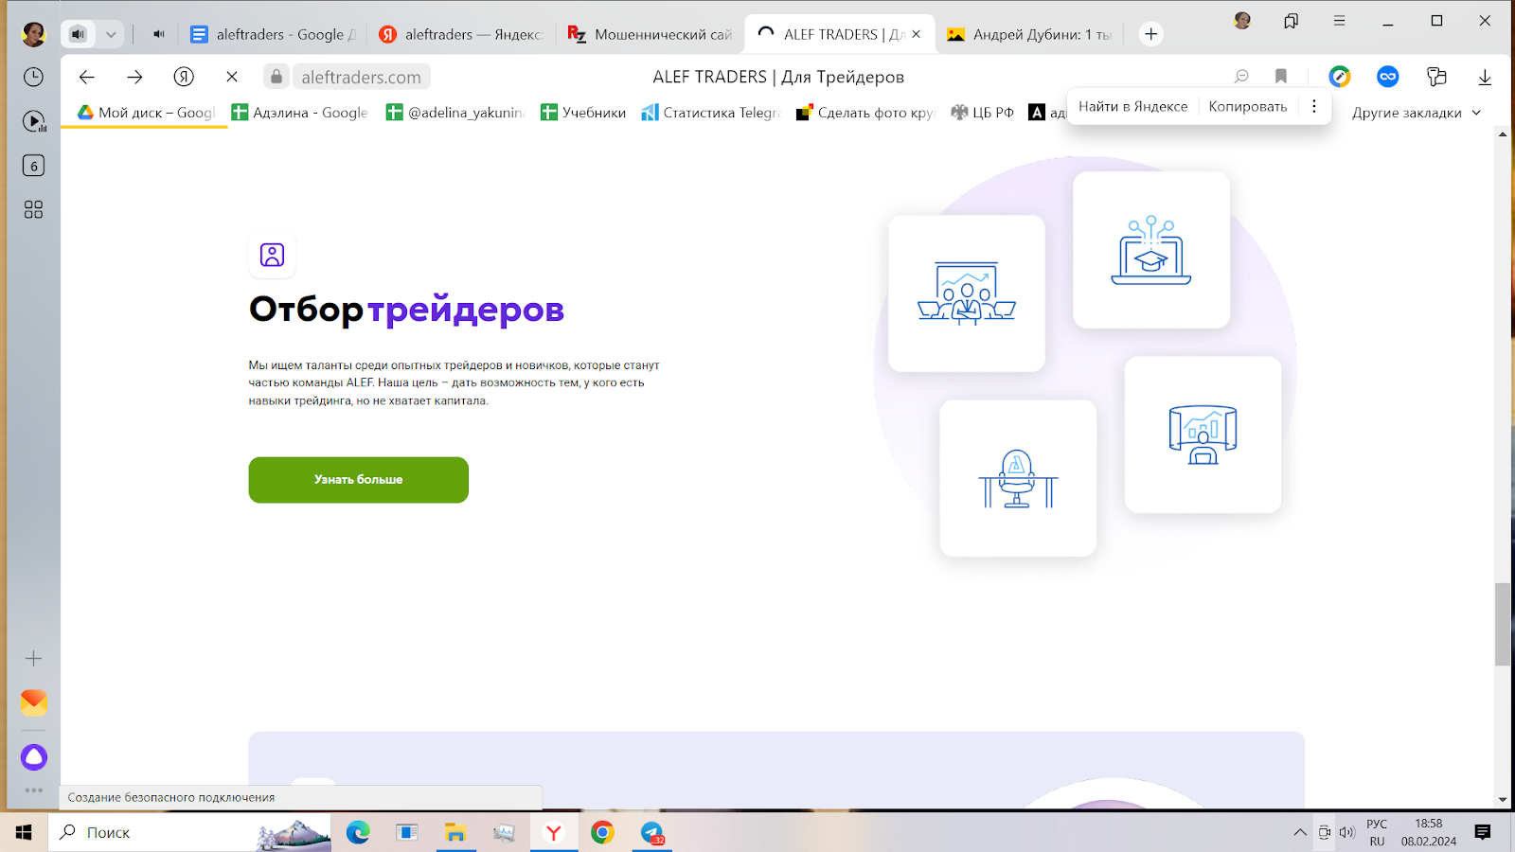Open Microsoft Edge from taskbar
1515x852 pixels.
coord(358,832)
